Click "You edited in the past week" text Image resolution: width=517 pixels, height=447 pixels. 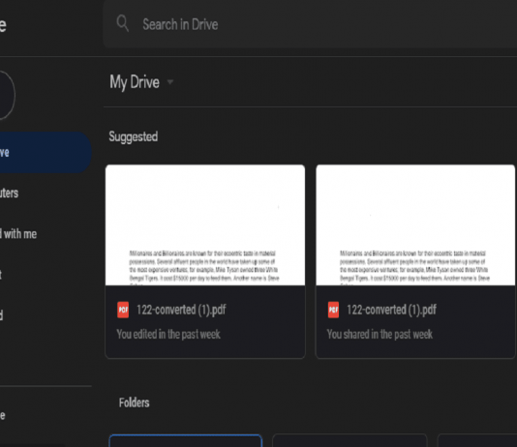coord(168,334)
